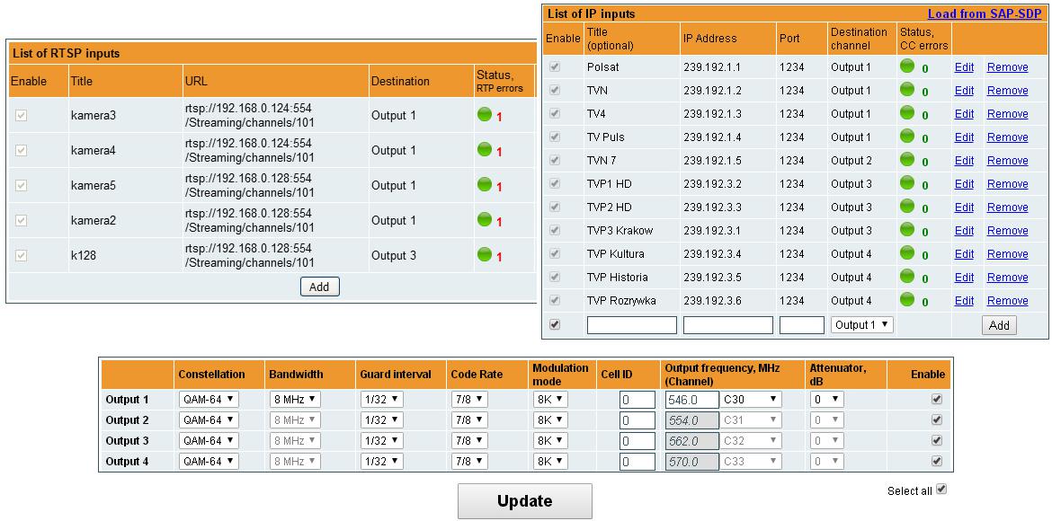Screen dimensions: 1052x521
Task: Click green status indicator for kamera3
Action: pyautogui.click(x=485, y=114)
